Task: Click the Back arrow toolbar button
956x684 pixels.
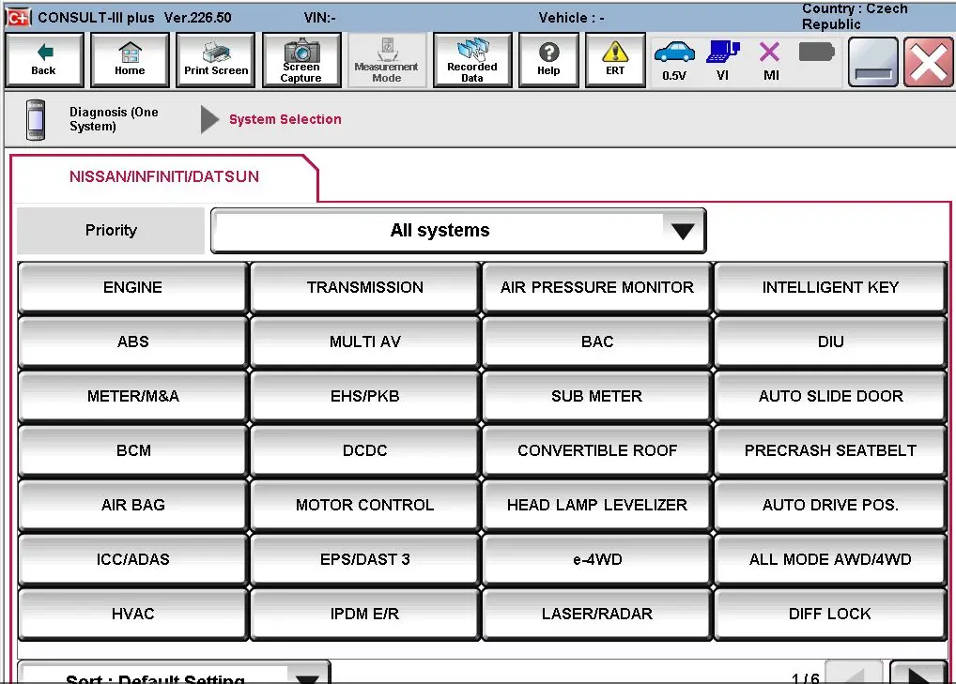Action: coord(44,59)
